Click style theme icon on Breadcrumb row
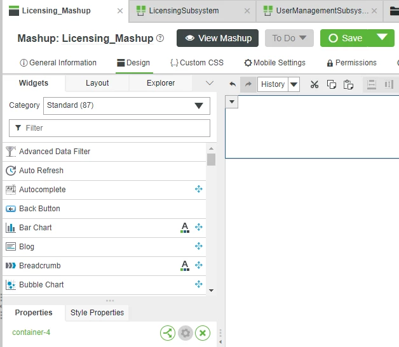Viewport: 399px width, 347px height. [185, 265]
